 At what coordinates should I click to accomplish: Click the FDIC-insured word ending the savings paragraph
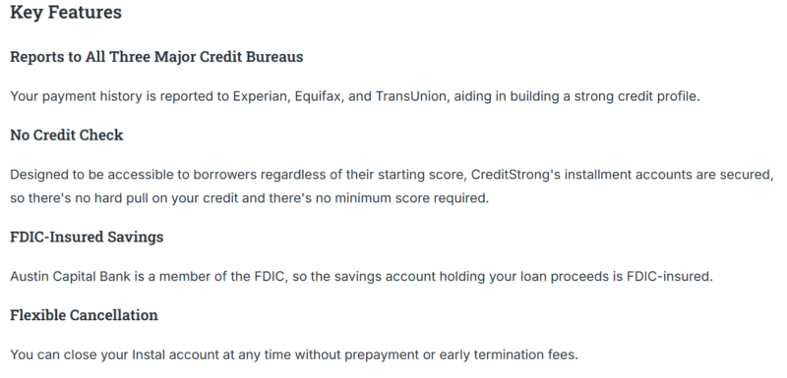click(668, 276)
